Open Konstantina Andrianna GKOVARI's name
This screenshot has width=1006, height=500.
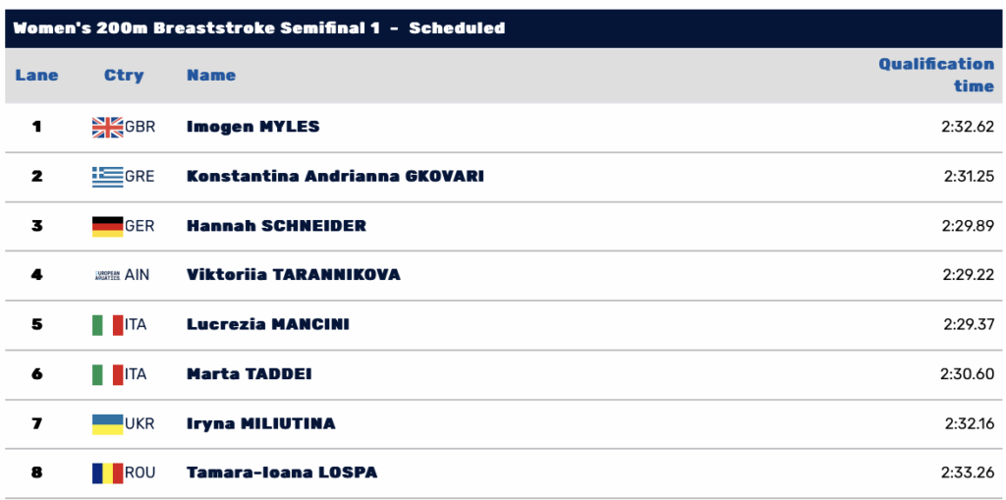pos(335,177)
